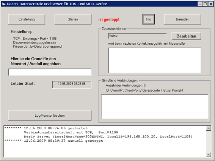Minimize the DaZen window
Screen dimensions: 215x161
200,4
